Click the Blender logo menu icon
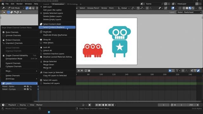Image resolution: width=203 pixels, height=114 pixels. click(3, 4)
